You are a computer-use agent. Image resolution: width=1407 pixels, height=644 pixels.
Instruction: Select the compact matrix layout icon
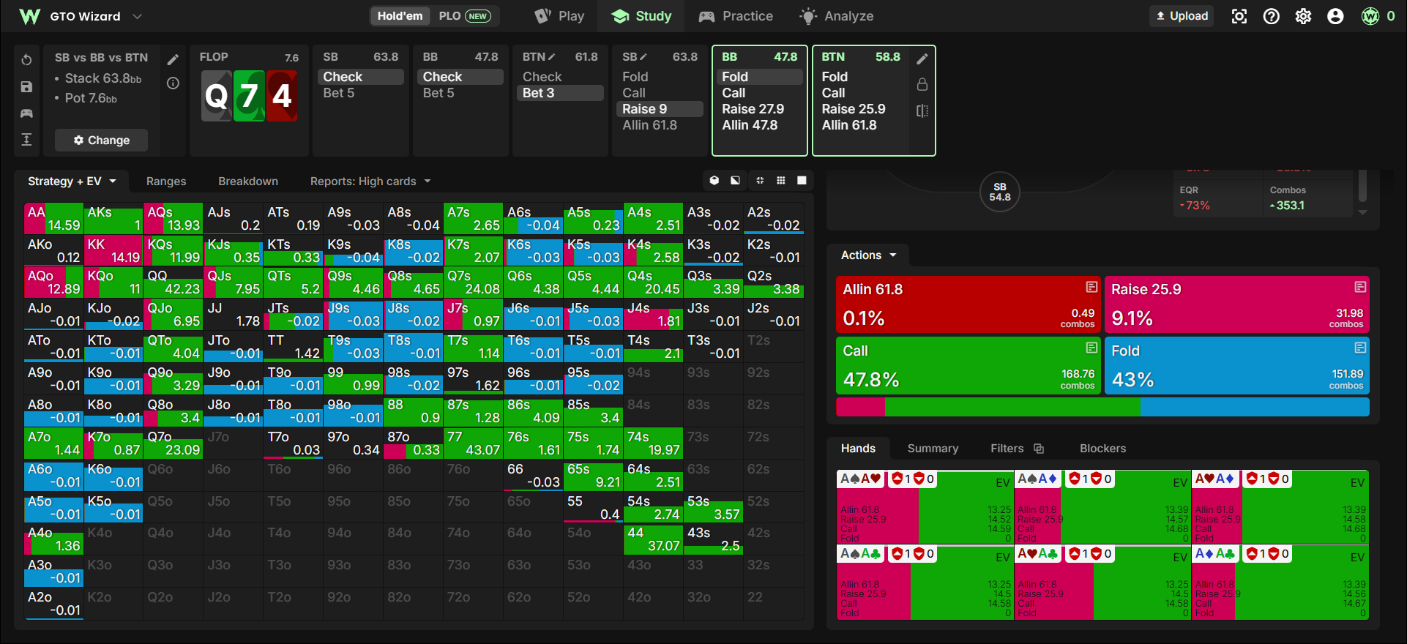point(760,181)
